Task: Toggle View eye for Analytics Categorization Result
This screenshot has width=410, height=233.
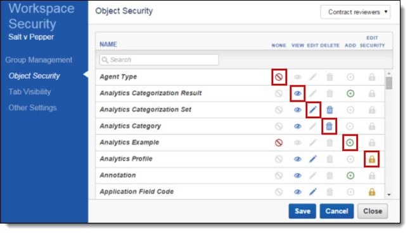Action: (x=297, y=93)
